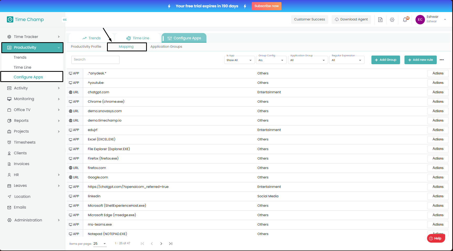Click the Download Agent button

(x=351, y=19)
